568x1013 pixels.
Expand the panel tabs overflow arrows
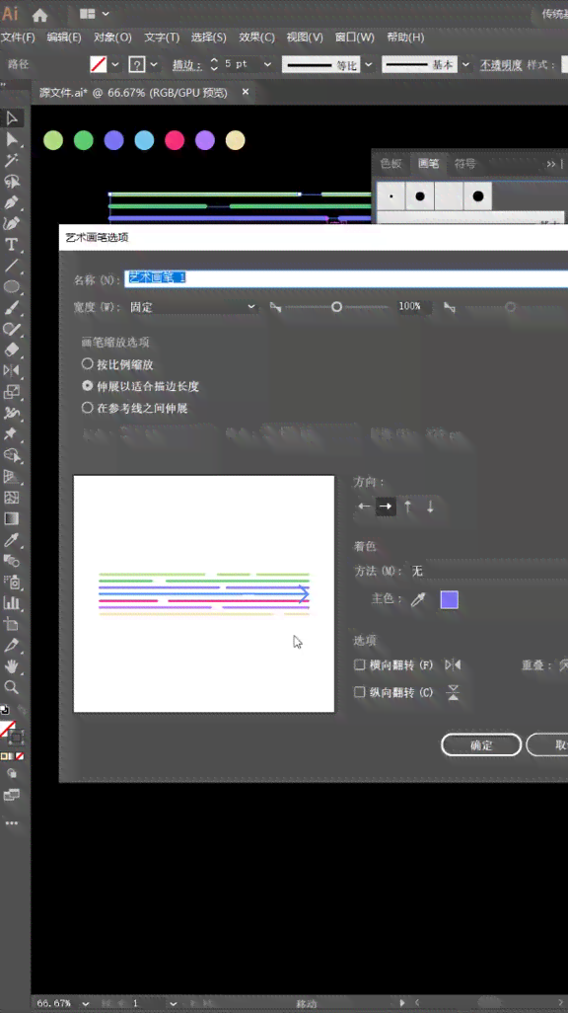click(x=550, y=164)
